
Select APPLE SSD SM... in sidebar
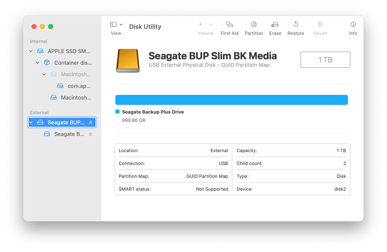tap(62, 51)
